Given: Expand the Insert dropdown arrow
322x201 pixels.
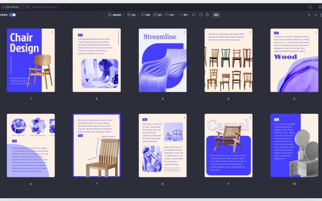Looking at the screenshot, I should pos(138,15).
